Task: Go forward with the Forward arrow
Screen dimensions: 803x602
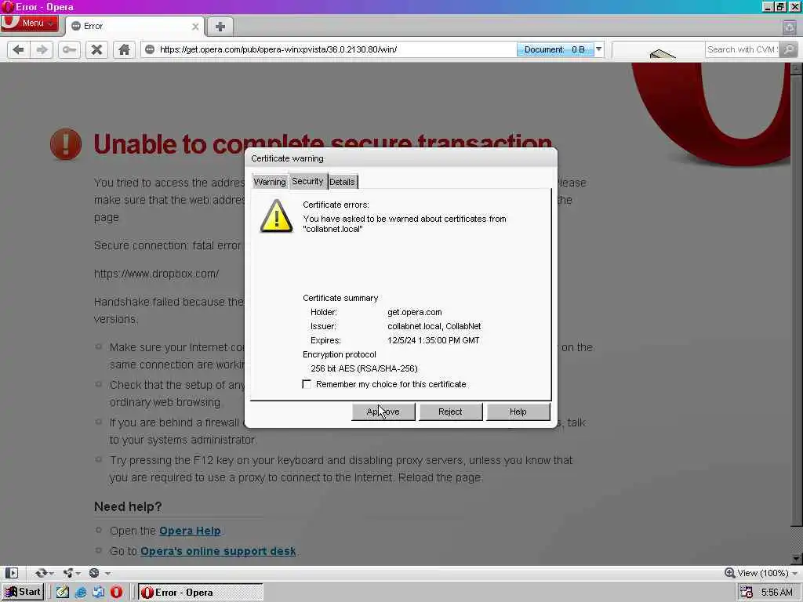Action: click(42, 49)
